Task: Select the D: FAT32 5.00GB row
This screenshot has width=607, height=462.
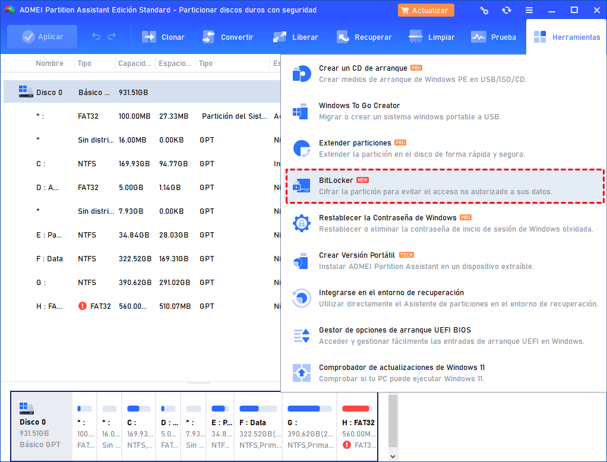Action: [x=142, y=187]
